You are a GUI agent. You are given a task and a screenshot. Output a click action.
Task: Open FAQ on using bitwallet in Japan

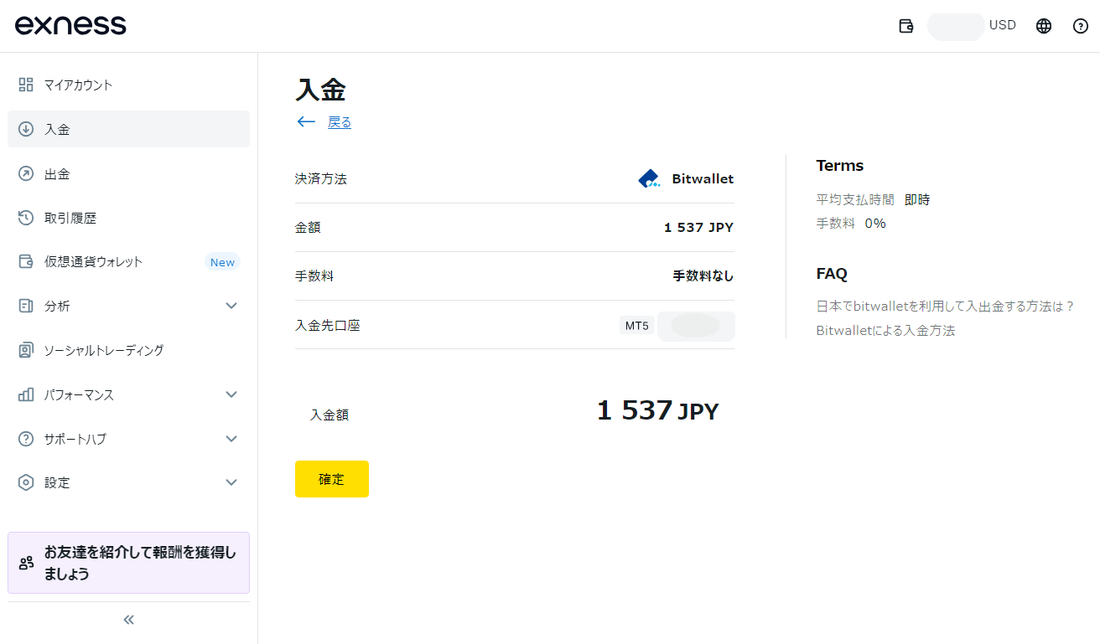946,307
